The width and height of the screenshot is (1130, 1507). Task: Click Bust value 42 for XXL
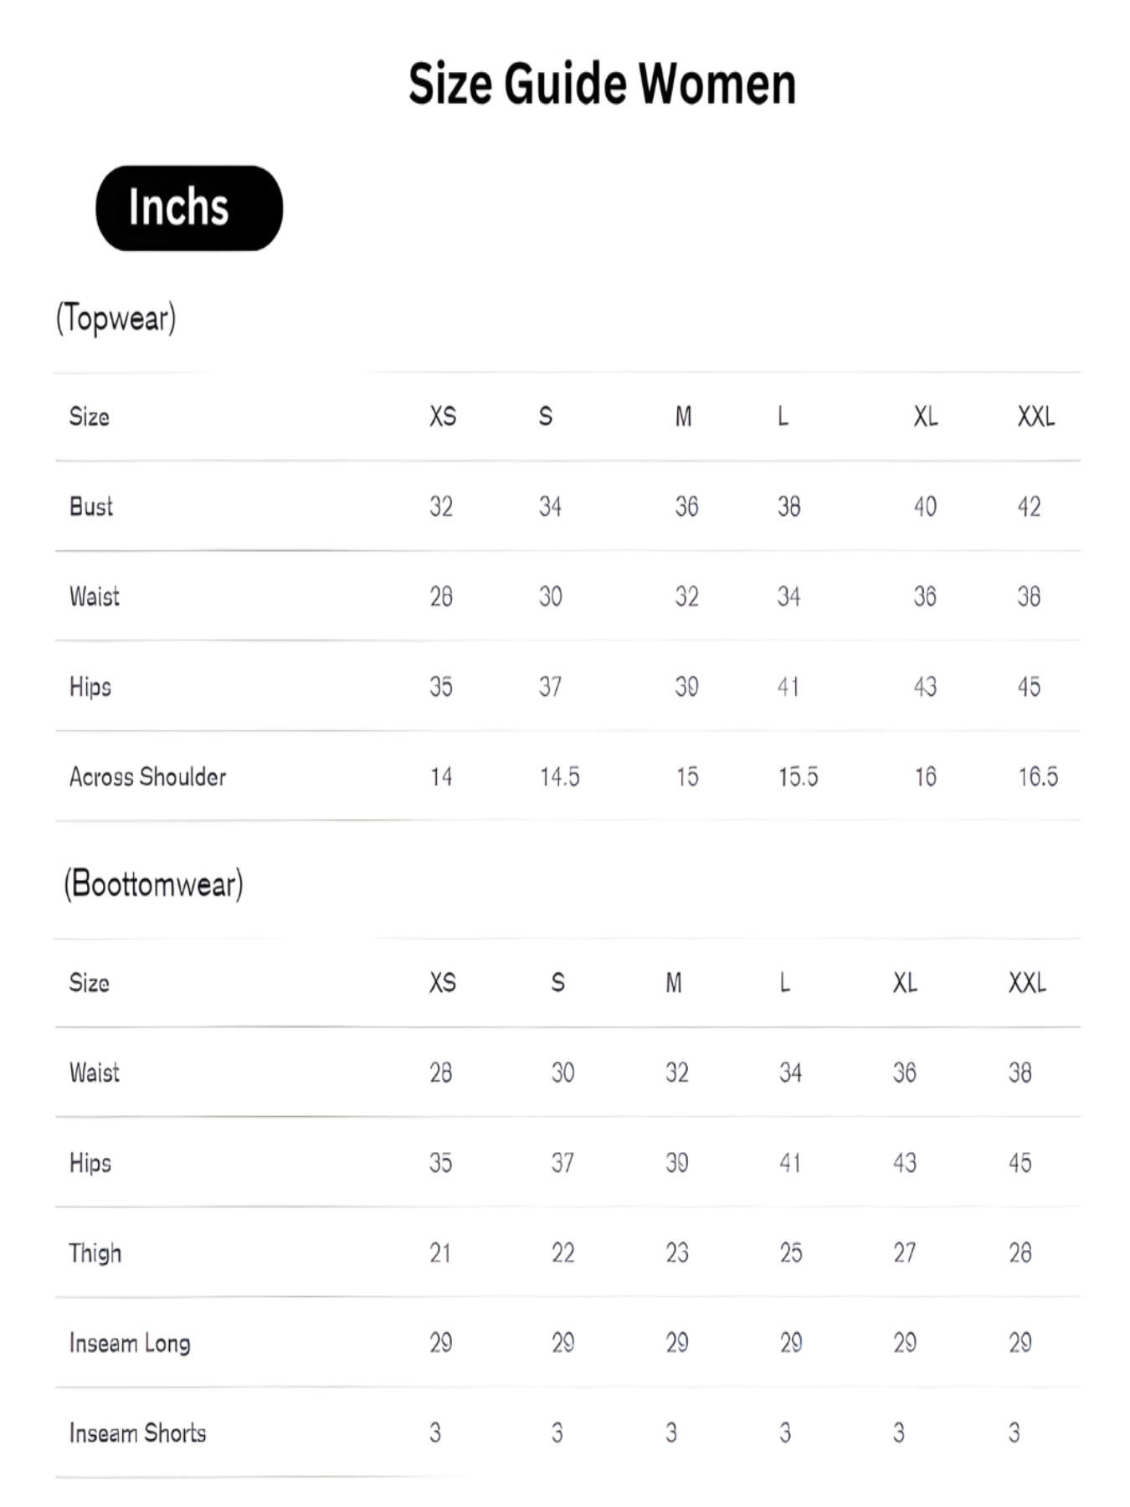pos(1029,507)
